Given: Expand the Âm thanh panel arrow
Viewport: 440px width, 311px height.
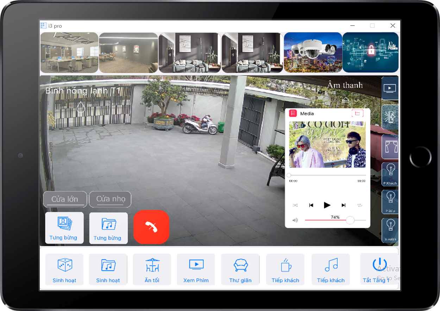Looking at the screenshot, I should [x=345, y=100].
